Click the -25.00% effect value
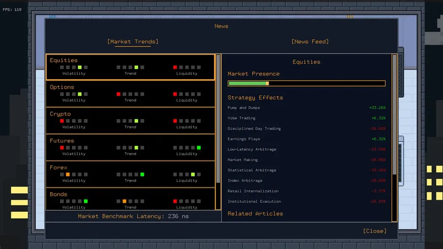443x249 pixels. (x=377, y=181)
